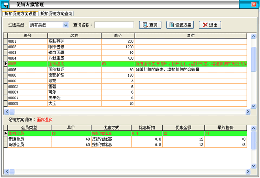Click the 退出 button
This screenshot has width=260, height=178.
tap(210, 25)
